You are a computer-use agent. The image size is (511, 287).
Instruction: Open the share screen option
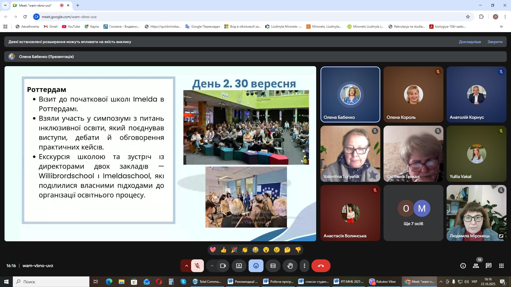pos(239,266)
